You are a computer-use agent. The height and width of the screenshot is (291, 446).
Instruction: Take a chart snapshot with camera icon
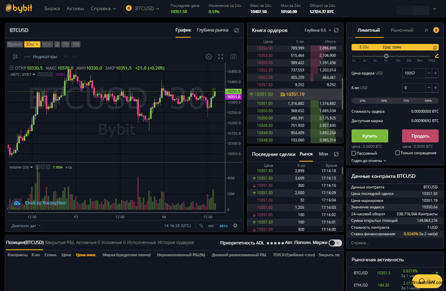234,57
